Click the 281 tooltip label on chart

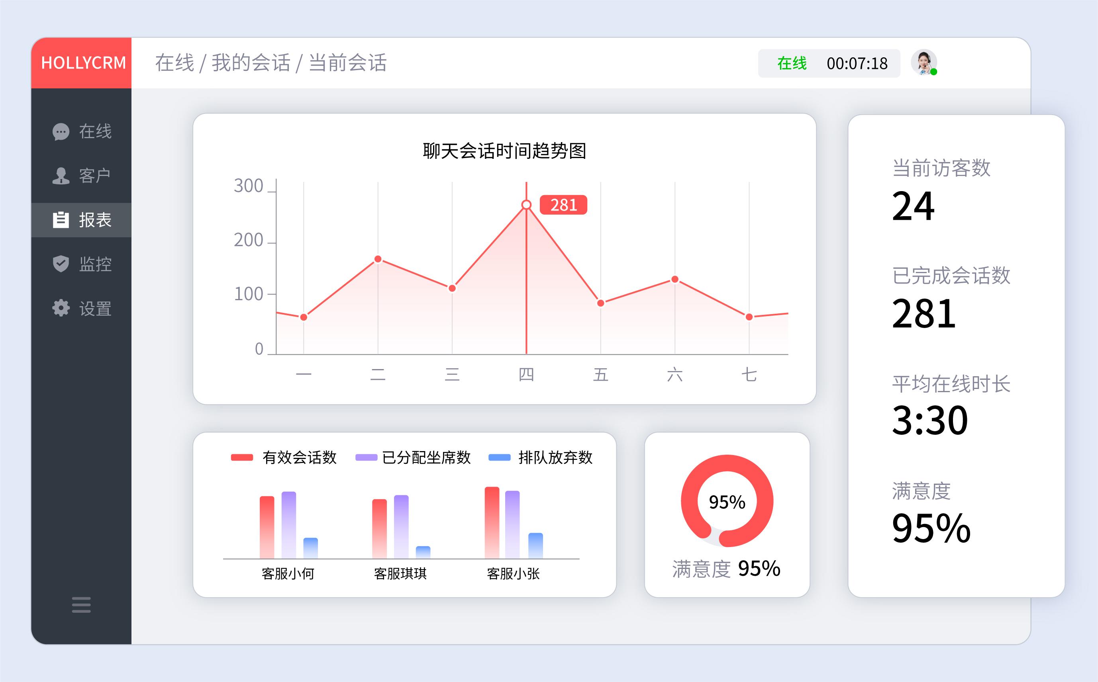tap(564, 205)
